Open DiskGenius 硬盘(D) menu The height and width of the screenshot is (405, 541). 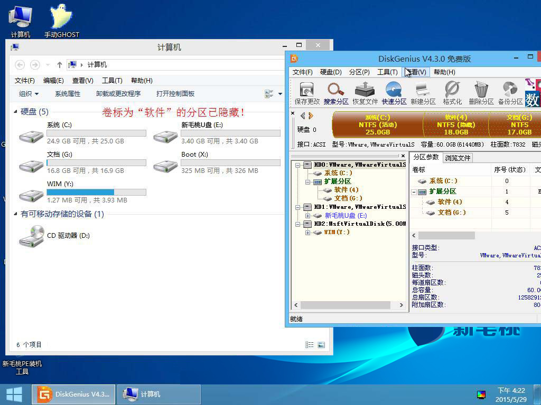[x=331, y=72]
